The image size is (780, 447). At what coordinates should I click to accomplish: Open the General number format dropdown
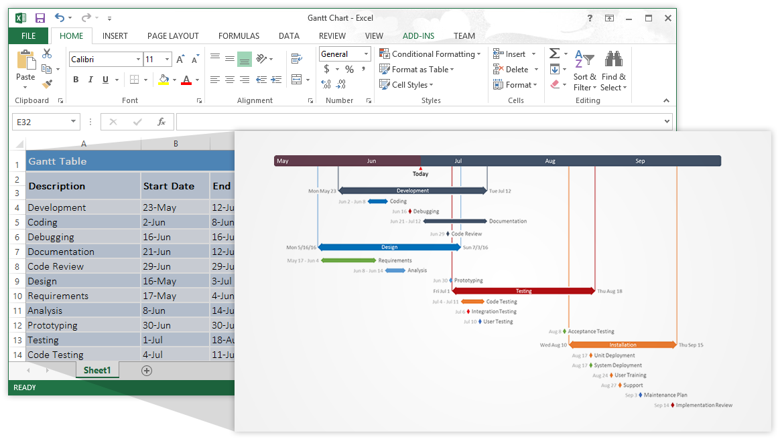tap(366, 54)
